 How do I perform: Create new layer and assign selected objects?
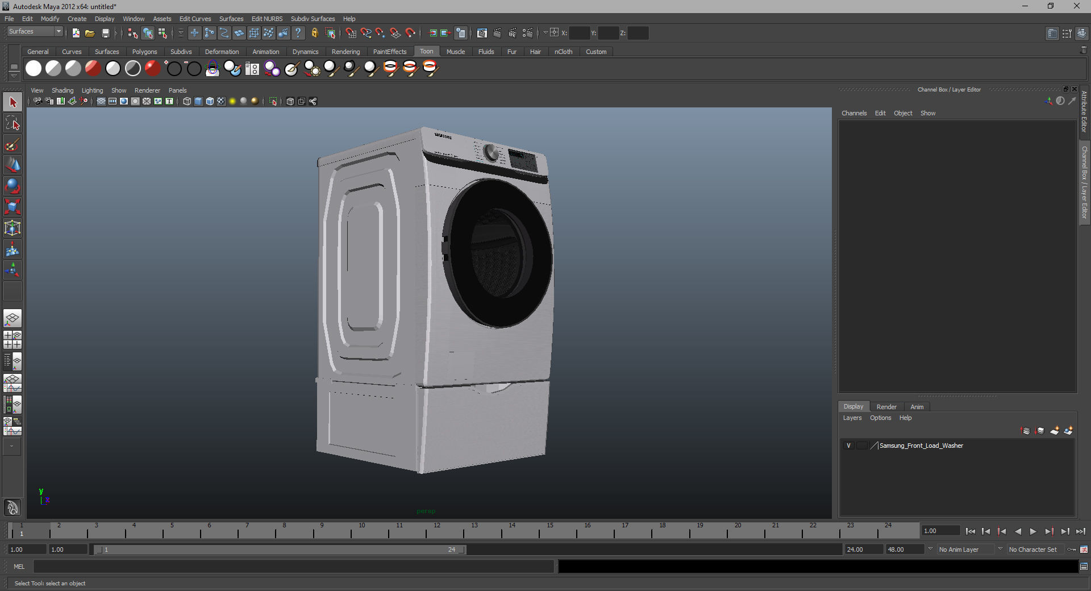(x=1068, y=431)
